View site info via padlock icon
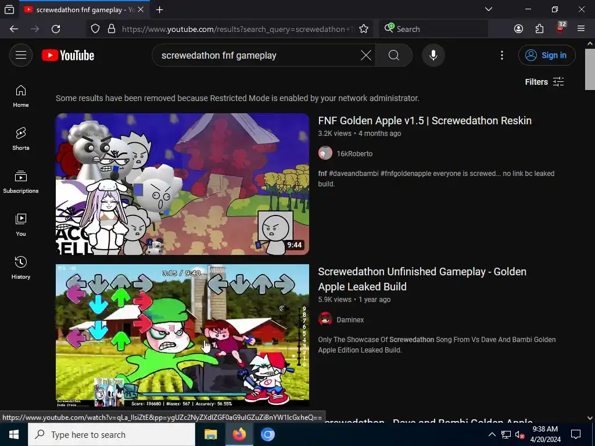The width and height of the screenshot is (595, 446). click(112, 29)
